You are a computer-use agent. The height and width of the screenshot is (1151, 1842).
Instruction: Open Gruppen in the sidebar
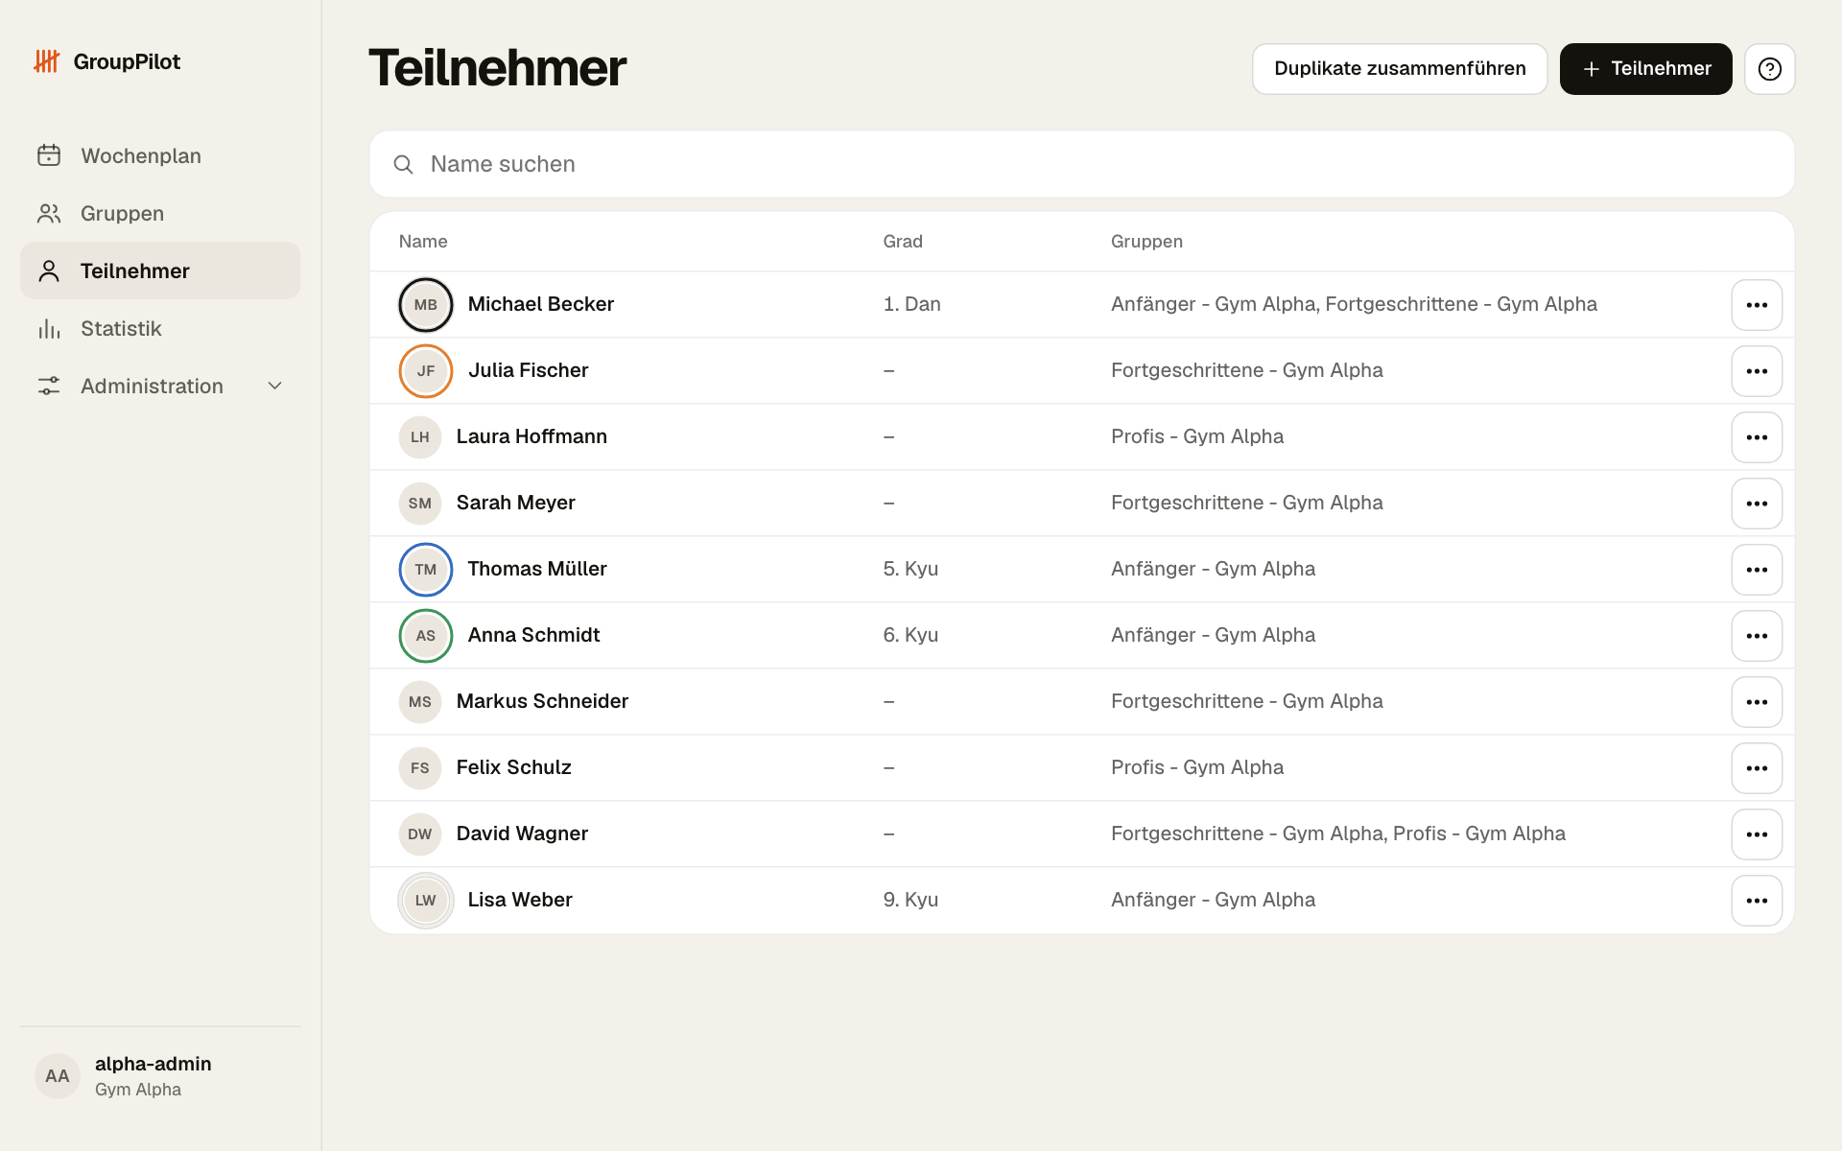click(160, 213)
